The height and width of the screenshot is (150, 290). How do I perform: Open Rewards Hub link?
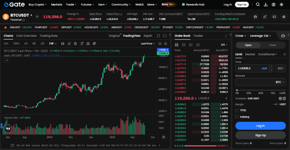[193, 5]
